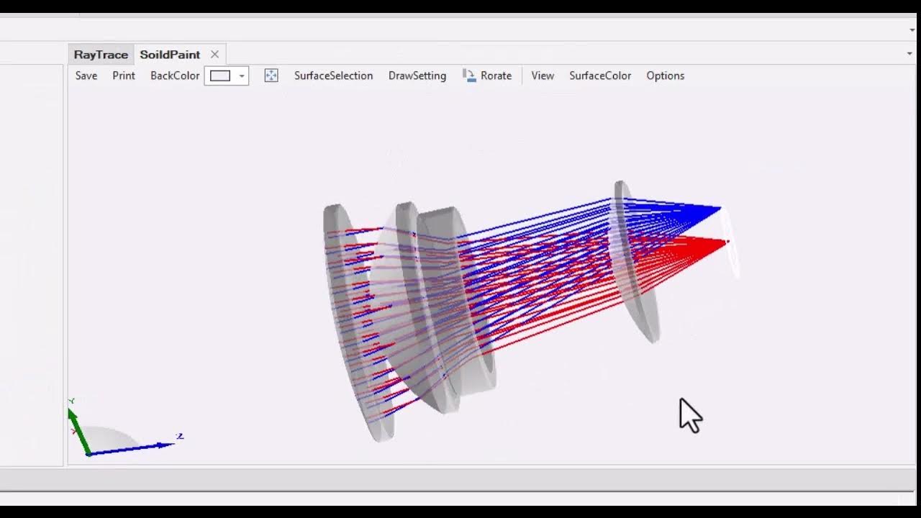Click the fit-to-view icon on the toolbar
Viewport: 921px width, 518px height.
tap(271, 75)
